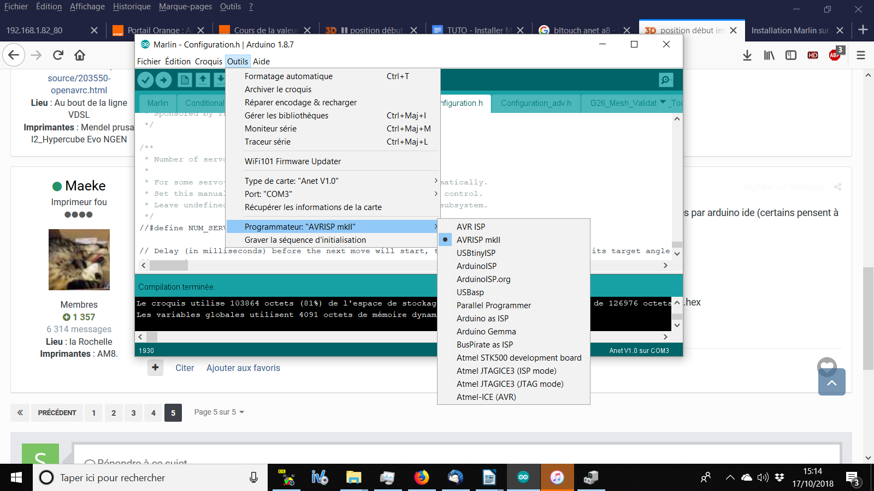Viewport: 874px width, 491px height.
Task: Click the Firefox Reload button
Action: pyautogui.click(x=58, y=55)
